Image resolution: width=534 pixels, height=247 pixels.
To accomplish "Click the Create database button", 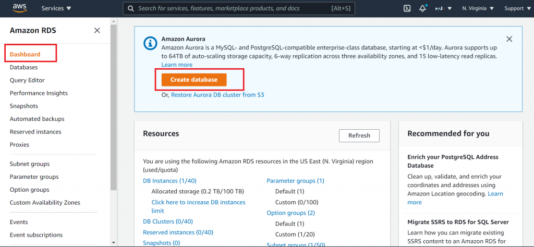I will tap(193, 80).
